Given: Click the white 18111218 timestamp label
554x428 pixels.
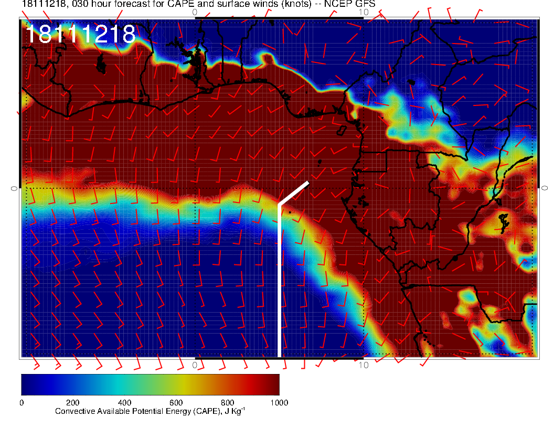Looking at the screenshot, I should (80, 35).
